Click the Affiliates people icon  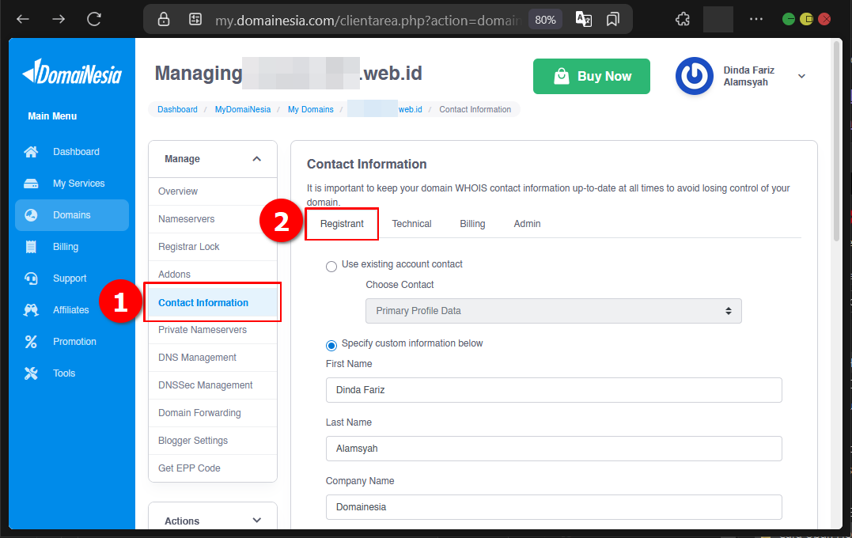coord(31,310)
